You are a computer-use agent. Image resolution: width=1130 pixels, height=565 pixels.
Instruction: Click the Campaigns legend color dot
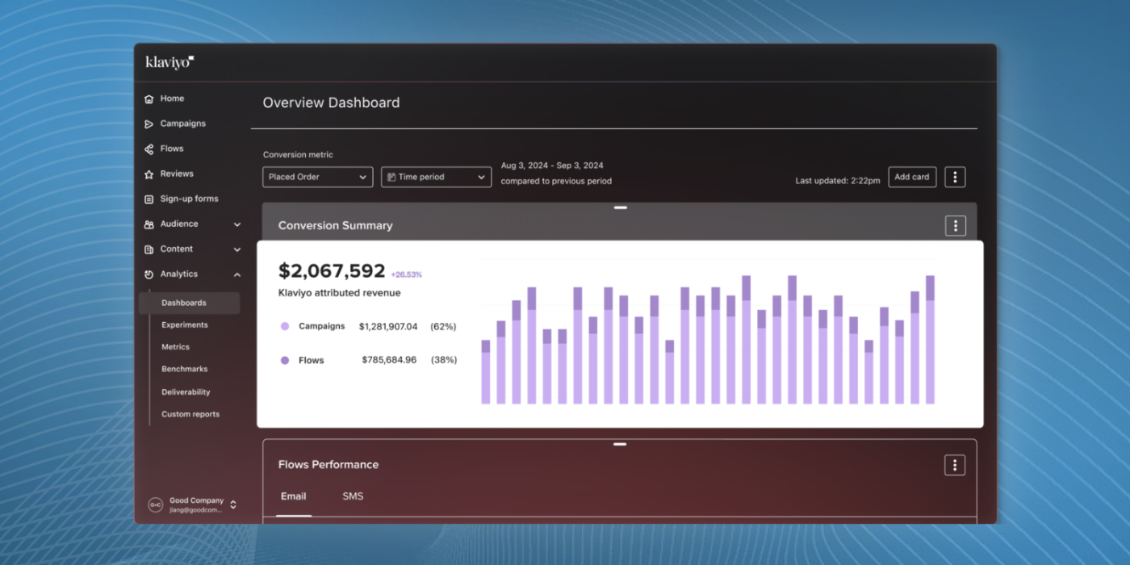285,327
